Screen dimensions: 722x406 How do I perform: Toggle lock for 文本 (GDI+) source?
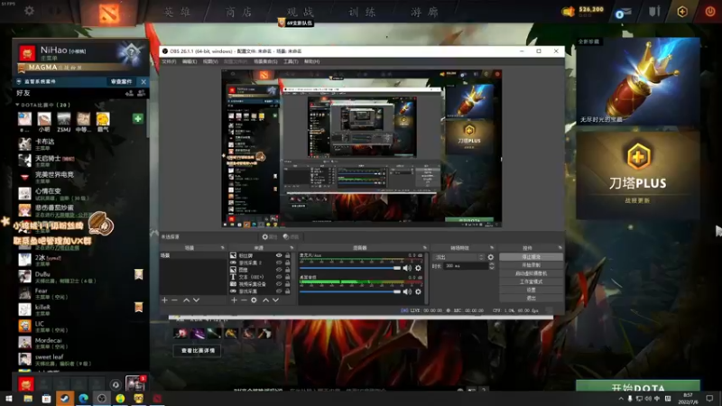tap(287, 277)
